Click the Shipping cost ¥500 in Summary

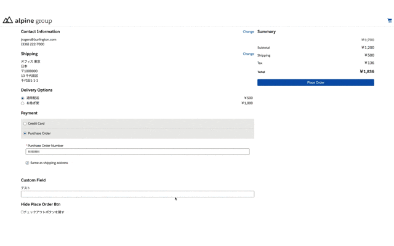[369, 55]
